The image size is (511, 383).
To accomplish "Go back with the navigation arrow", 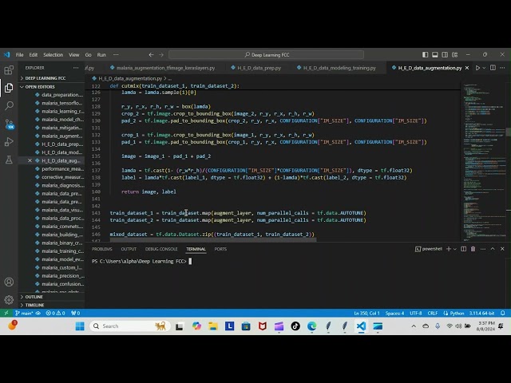I will click(151, 55).
